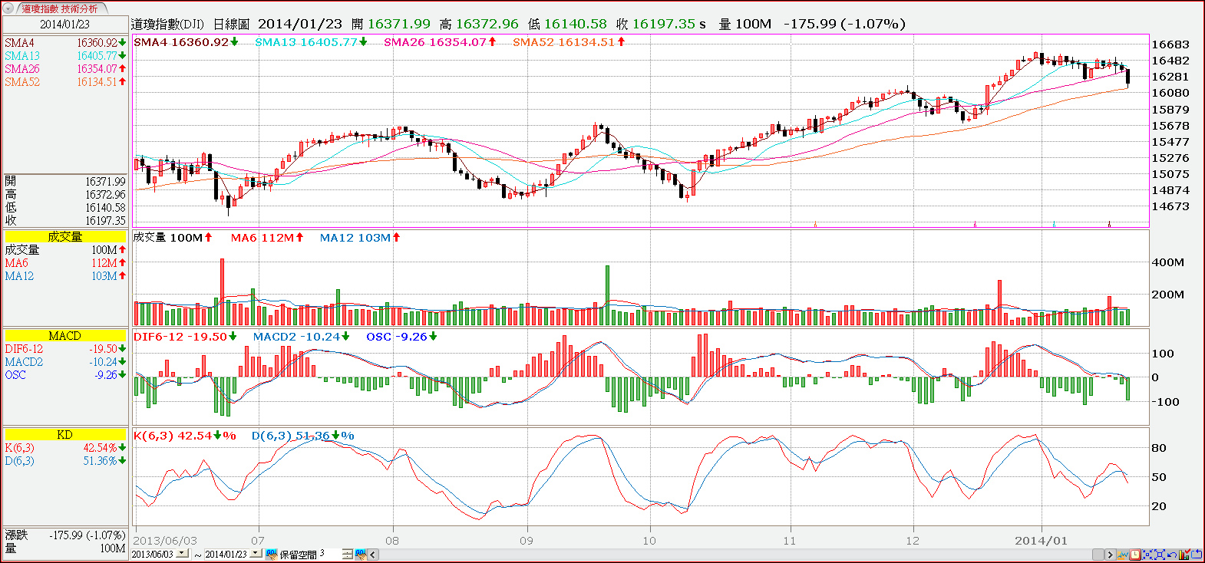The image size is (1205, 563).
Task: Click the MACD2 -10.24 row in side panel
Action: click(65, 362)
